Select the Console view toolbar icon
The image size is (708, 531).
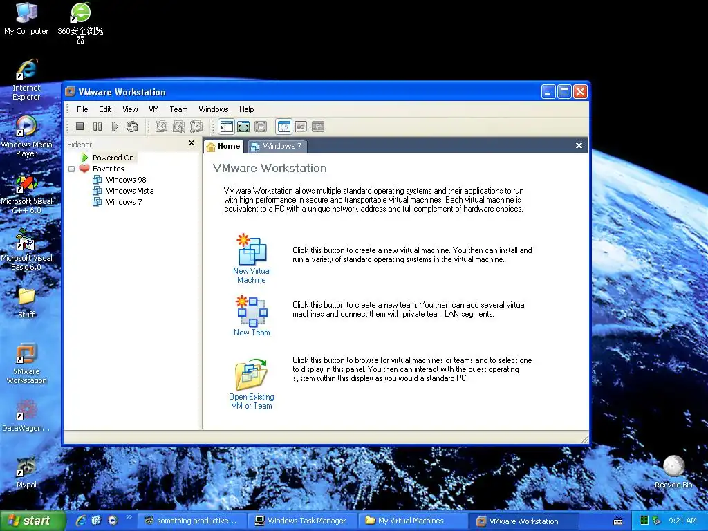click(318, 127)
